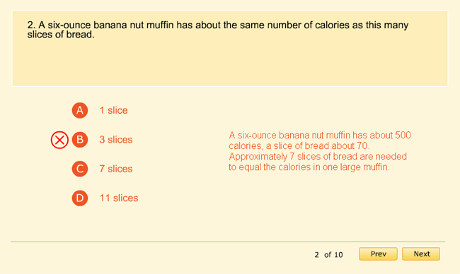This screenshot has width=460, height=274.
Task: Choose the '1 slice' answer text
Action: [113, 110]
